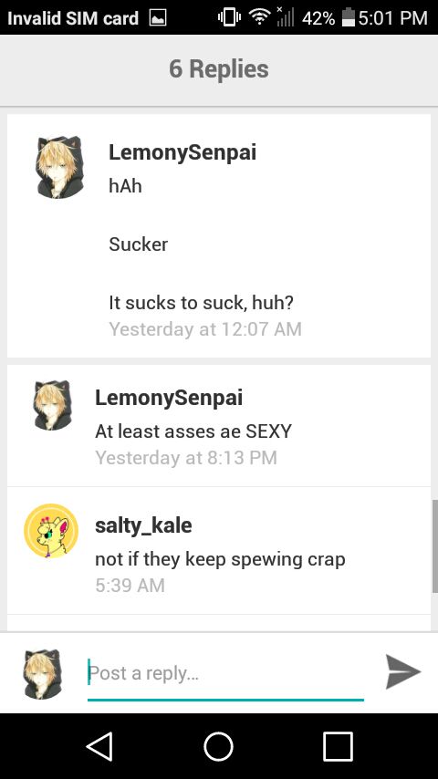The height and width of the screenshot is (779, 438).
Task: Focus the 'Post a reply...' text field
Action: 225,675
